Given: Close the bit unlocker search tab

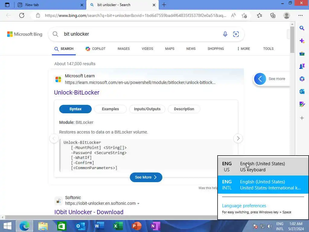Looking at the screenshot, I should [154, 5].
